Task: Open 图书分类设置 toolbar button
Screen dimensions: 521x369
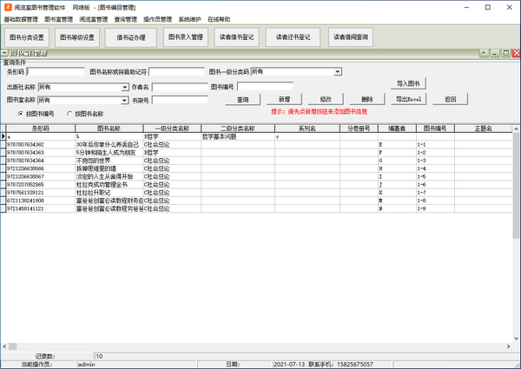Action: (x=26, y=38)
